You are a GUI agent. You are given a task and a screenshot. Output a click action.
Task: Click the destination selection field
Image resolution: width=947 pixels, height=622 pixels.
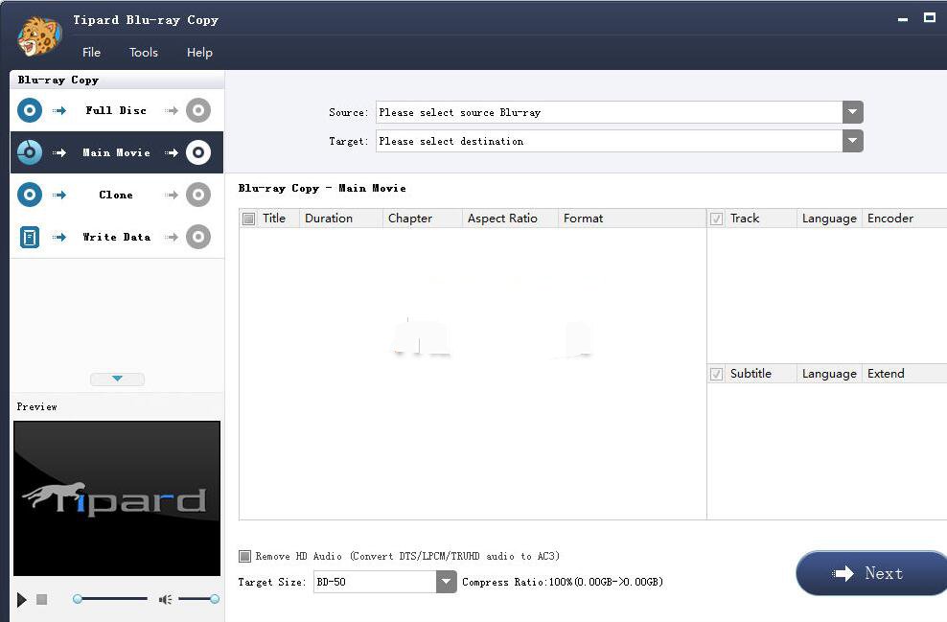tap(609, 141)
